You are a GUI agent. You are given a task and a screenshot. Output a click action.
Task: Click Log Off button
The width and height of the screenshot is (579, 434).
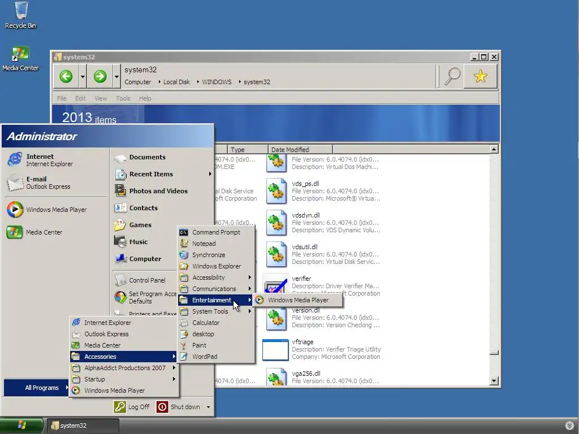pos(132,407)
